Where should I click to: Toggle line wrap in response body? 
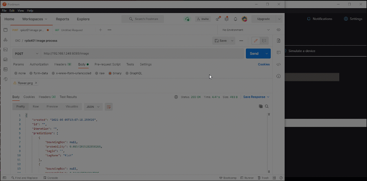click(108, 107)
